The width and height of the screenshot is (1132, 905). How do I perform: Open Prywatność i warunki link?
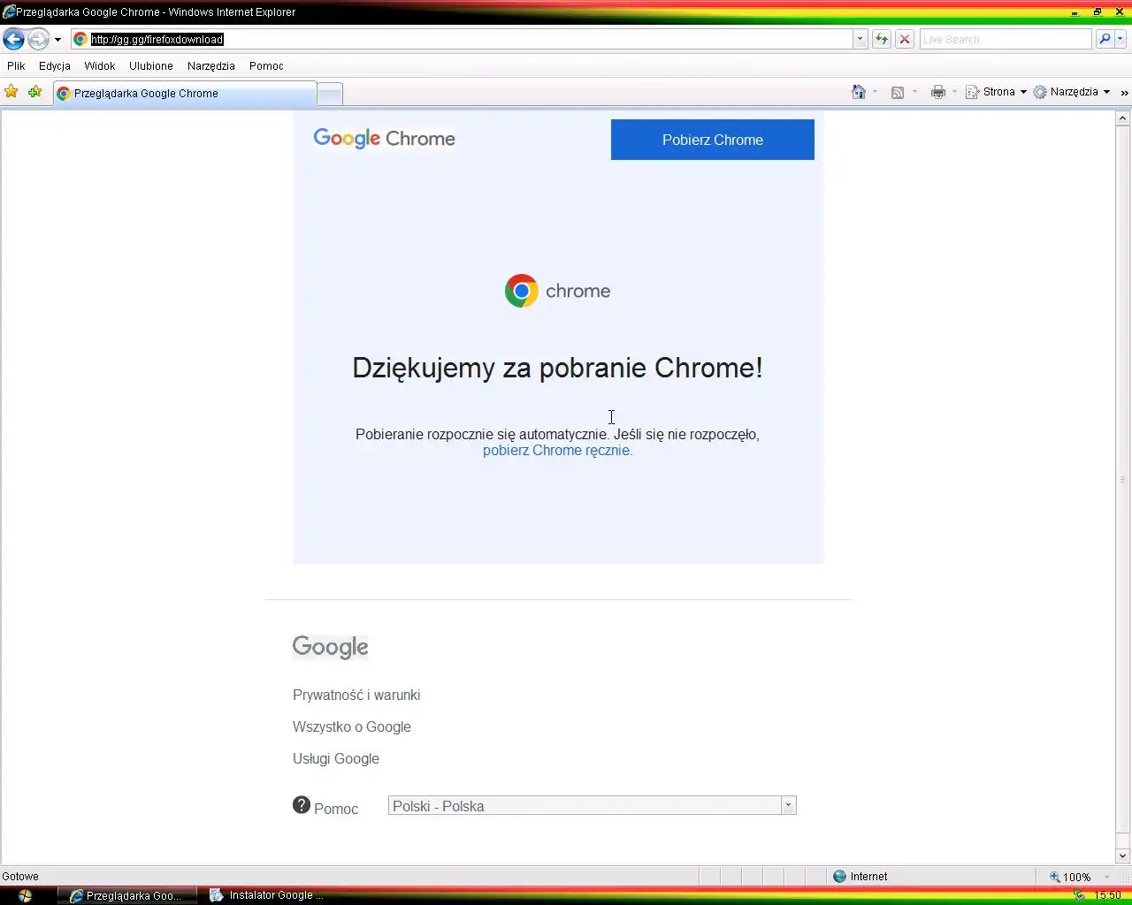(x=356, y=696)
